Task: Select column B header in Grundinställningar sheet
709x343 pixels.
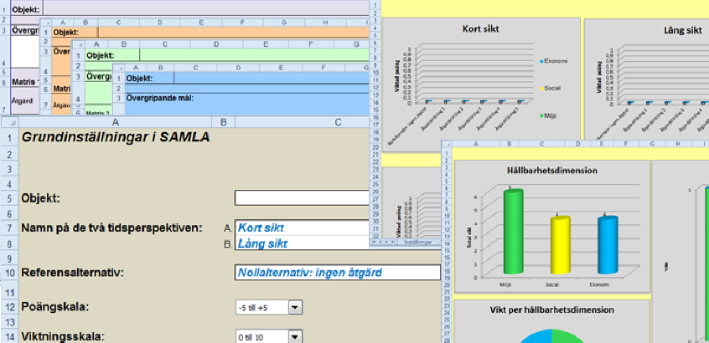Action: coord(224,122)
